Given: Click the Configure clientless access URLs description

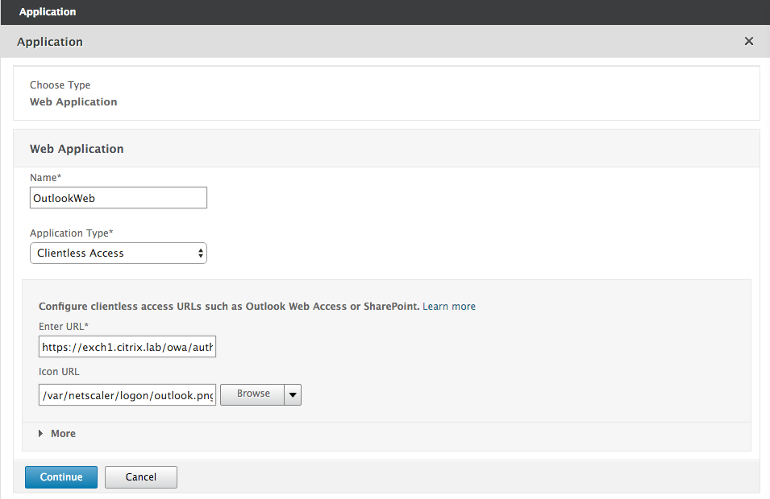Looking at the screenshot, I should pyautogui.click(x=228, y=307).
